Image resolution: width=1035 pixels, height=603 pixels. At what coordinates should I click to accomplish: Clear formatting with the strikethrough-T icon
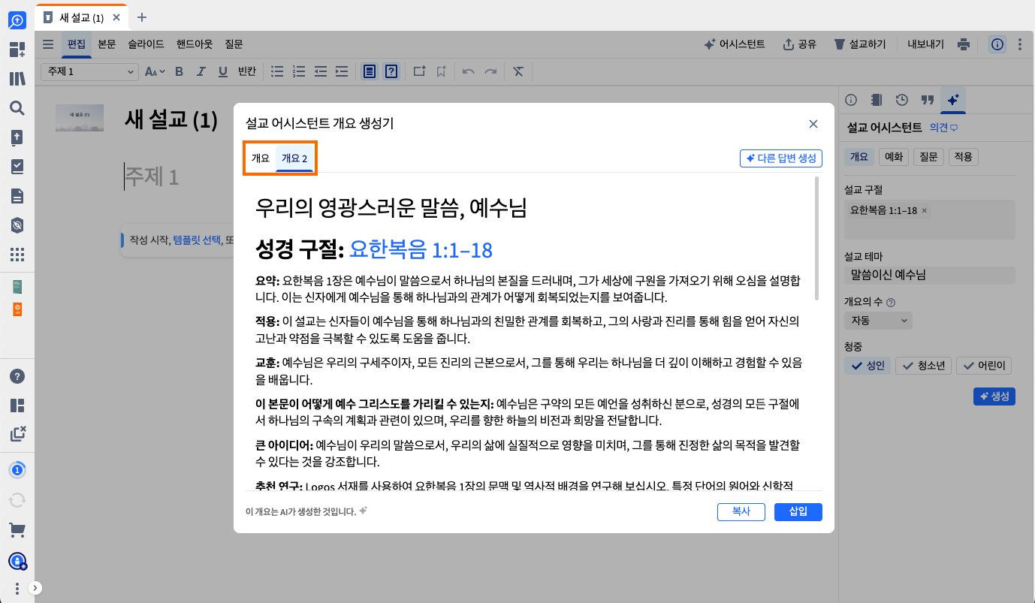(x=518, y=71)
